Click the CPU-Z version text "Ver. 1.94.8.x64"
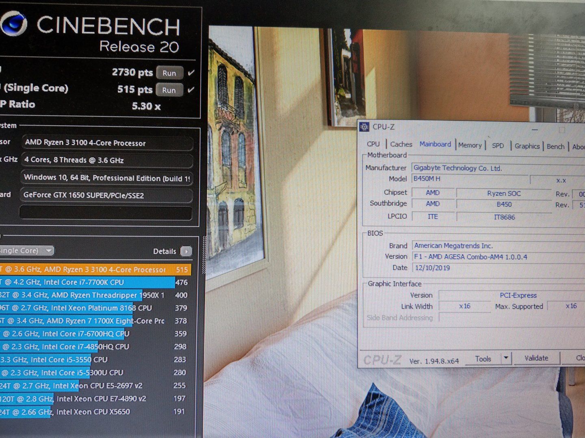The image size is (585, 438). point(434,361)
